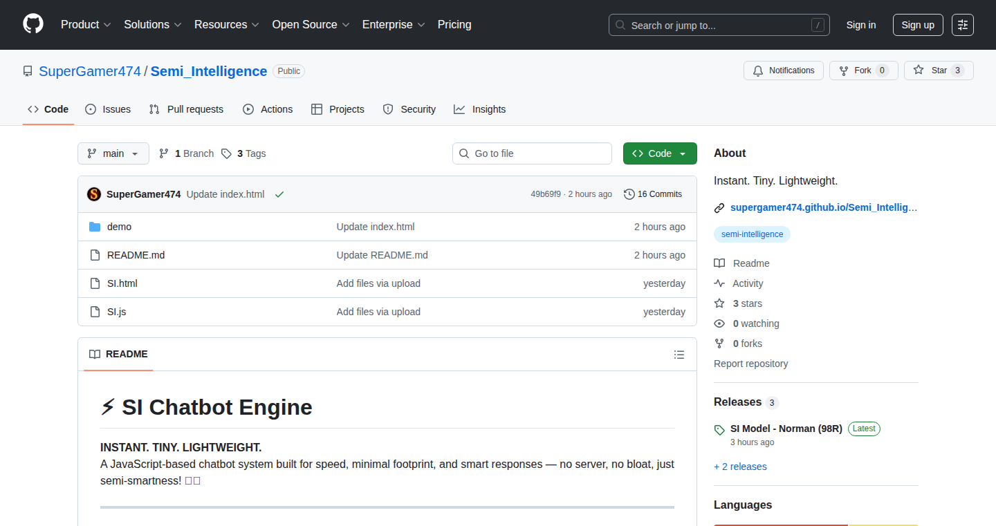Click "Update README.md" commit message
Image resolution: width=996 pixels, height=526 pixels.
tap(382, 255)
